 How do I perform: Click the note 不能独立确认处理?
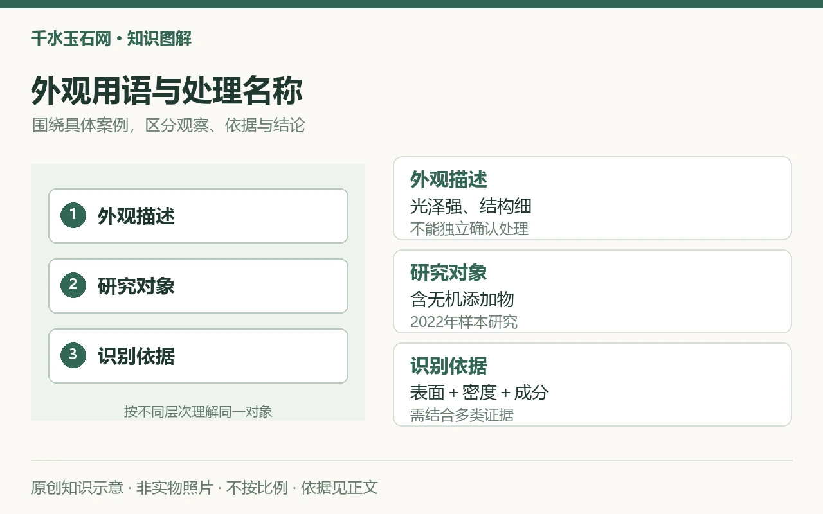pyautogui.click(x=469, y=229)
